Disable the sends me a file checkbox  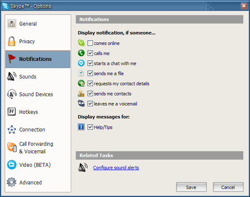point(90,73)
